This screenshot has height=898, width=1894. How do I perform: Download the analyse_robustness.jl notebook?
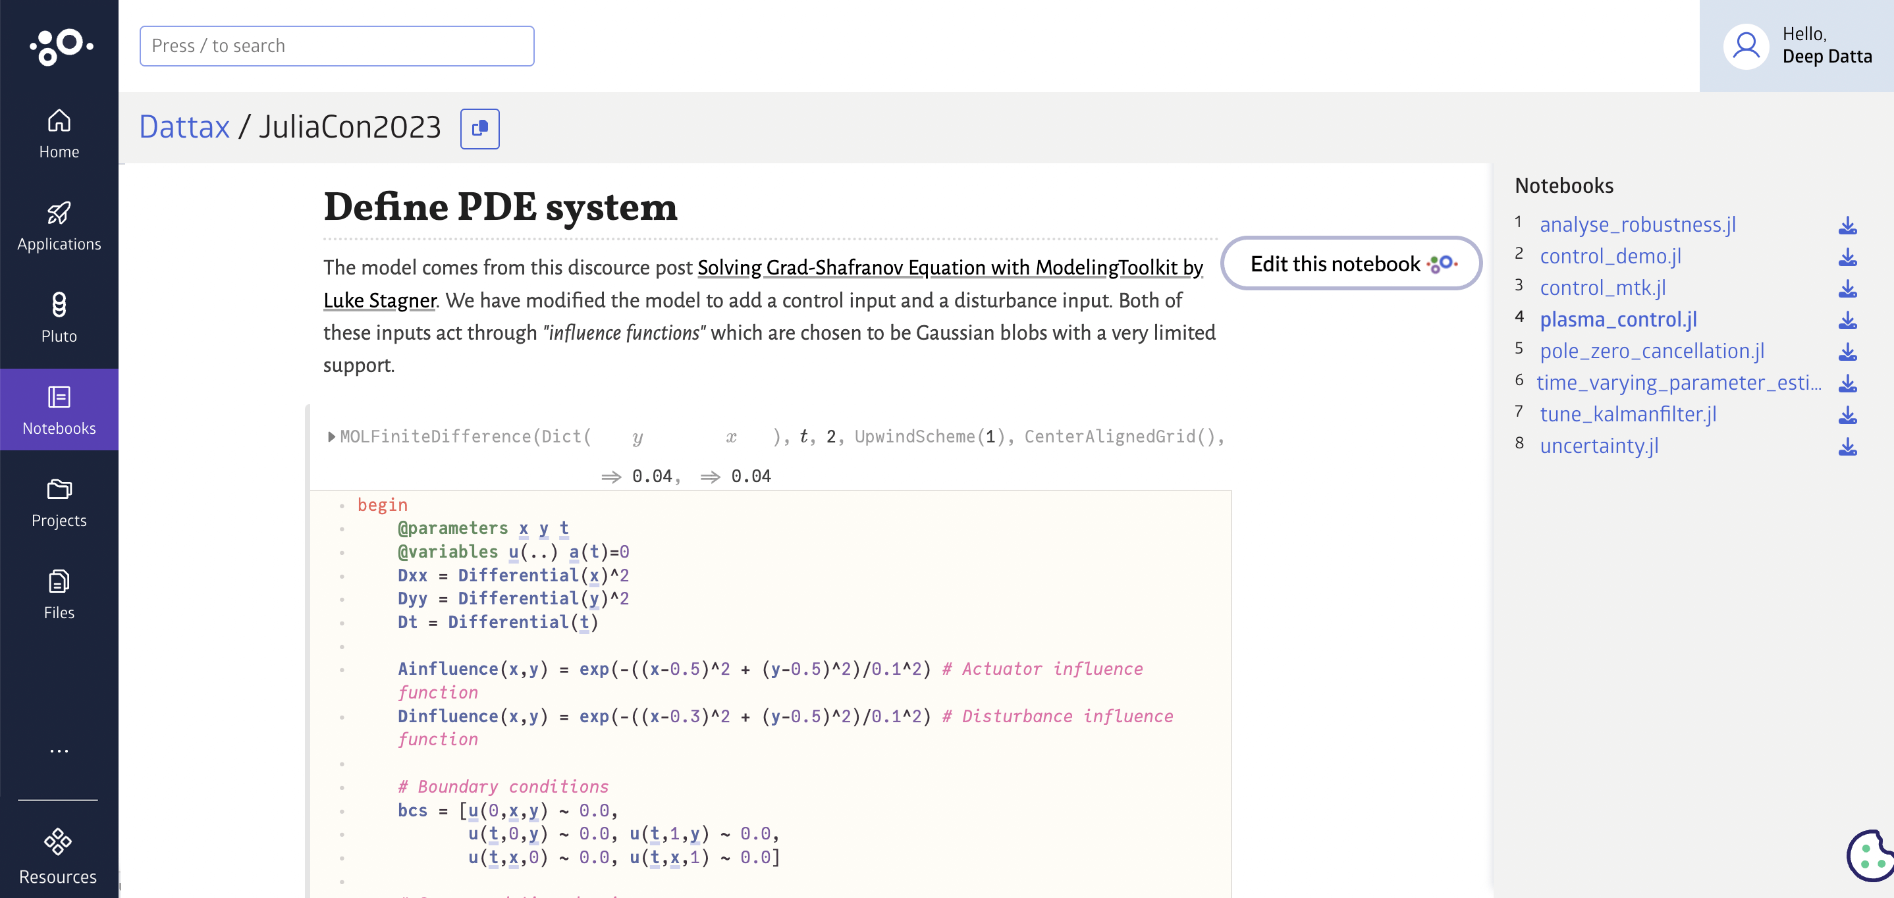pos(1847,226)
